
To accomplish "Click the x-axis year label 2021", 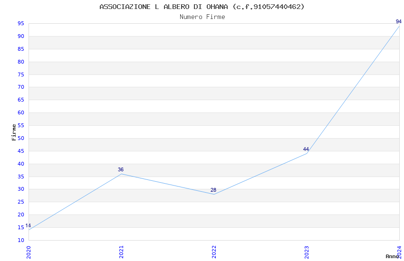I will [x=121, y=252].
